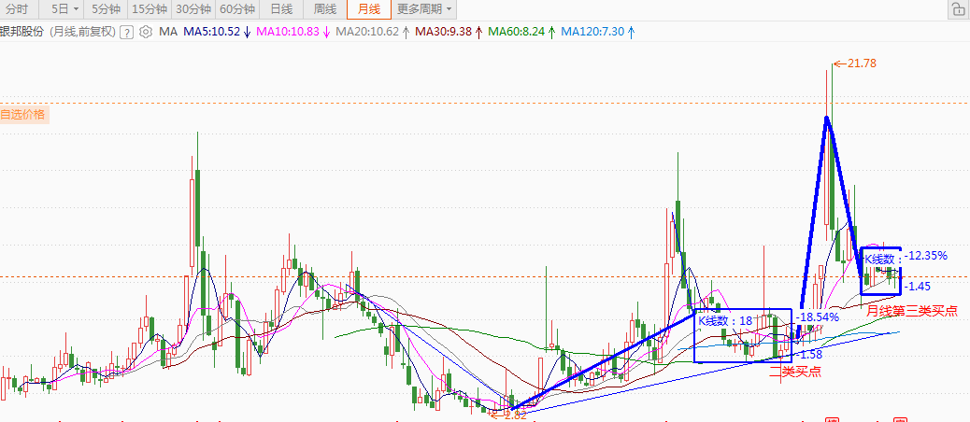The height and width of the screenshot is (422, 970).
Task: Select the 月线 monthly chart tab
Action: 369,9
